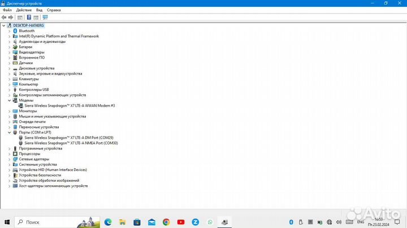Open WhatsApp from the taskbar
407x228 pixels.
(210, 222)
